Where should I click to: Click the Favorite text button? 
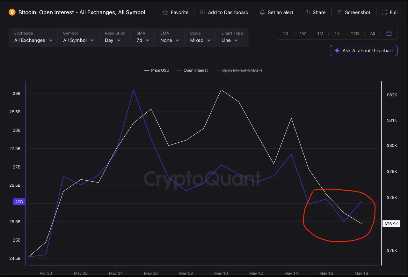coord(179,12)
